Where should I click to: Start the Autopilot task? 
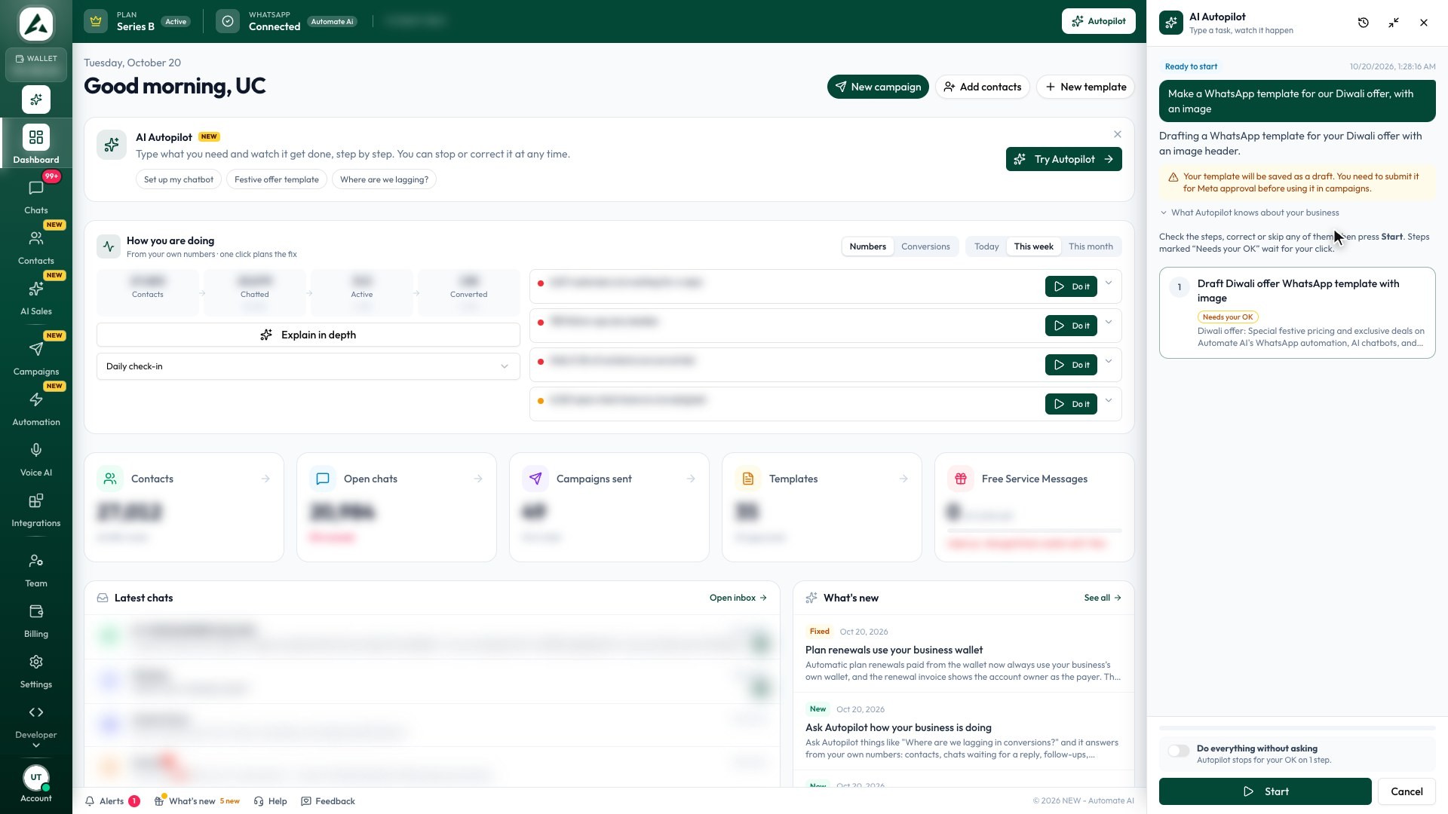click(x=1265, y=791)
